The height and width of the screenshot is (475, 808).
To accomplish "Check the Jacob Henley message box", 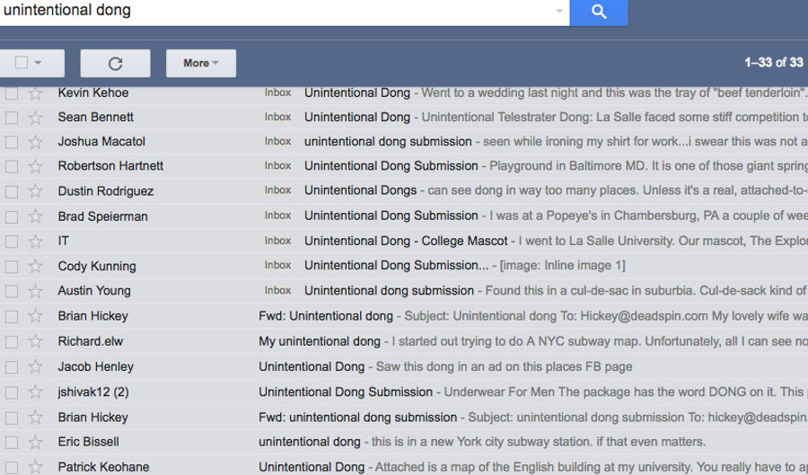I will click(x=12, y=367).
